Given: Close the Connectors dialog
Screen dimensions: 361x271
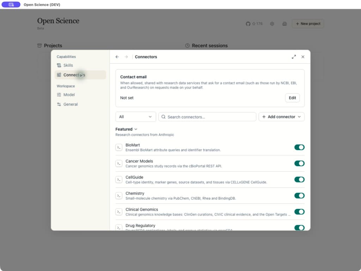Looking at the screenshot, I should (303, 57).
